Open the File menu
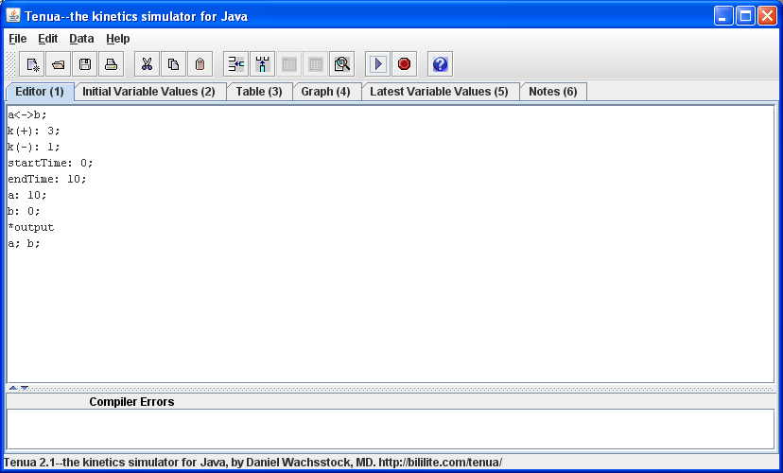The image size is (783, 473). tap(17, 39)
